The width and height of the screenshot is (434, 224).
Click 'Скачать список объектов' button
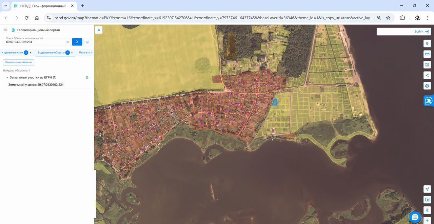coord(19,62)
